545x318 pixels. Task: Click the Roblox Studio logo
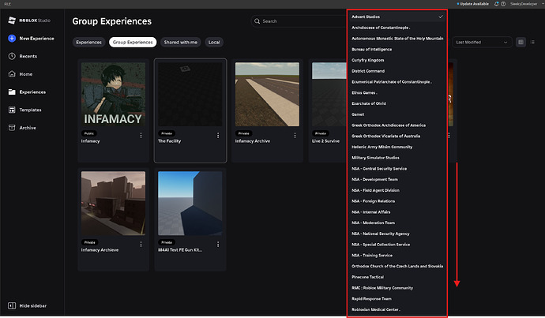(29, 21)
